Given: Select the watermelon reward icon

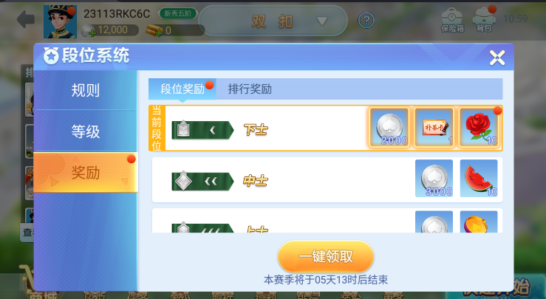Looking at the screenshot, I should point(479,178).
